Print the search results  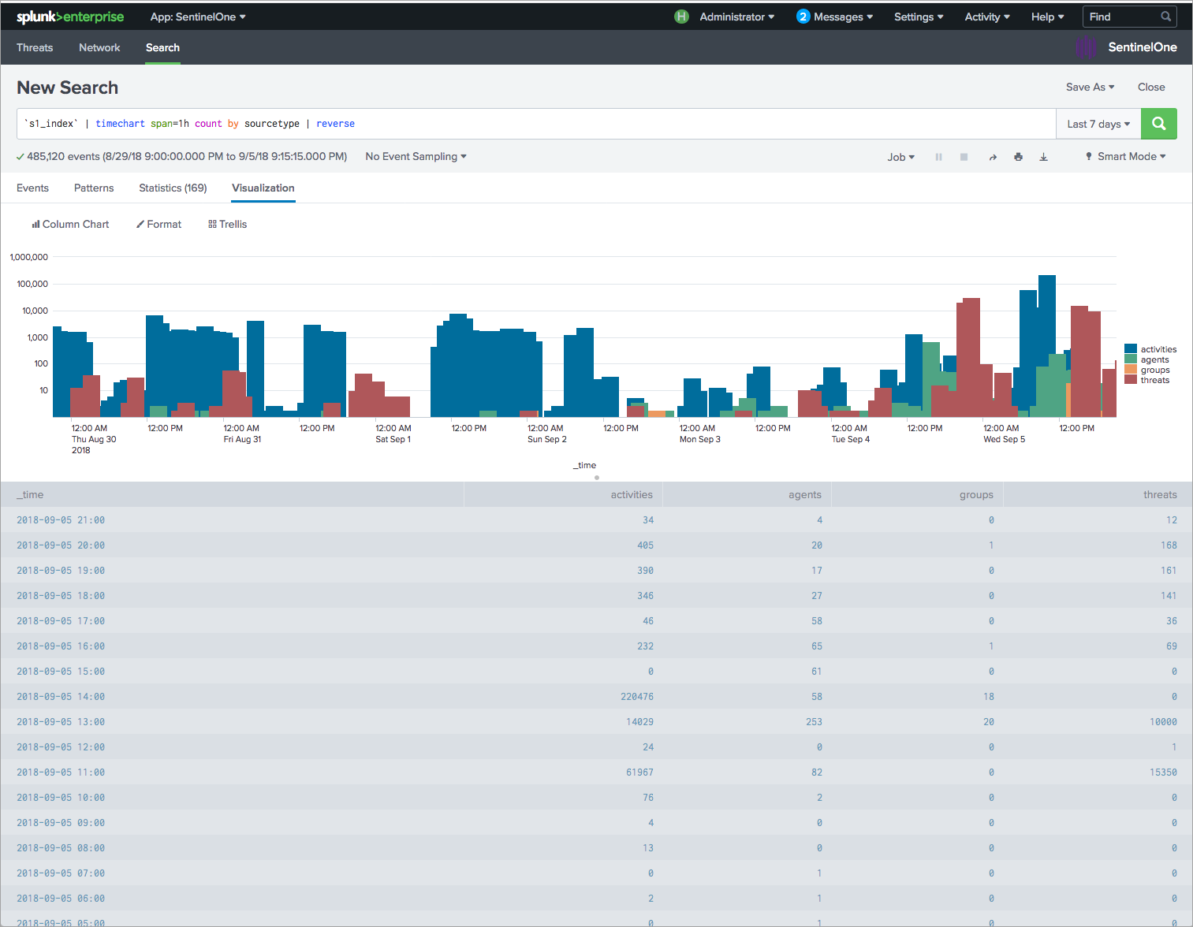click(1018, 156)
